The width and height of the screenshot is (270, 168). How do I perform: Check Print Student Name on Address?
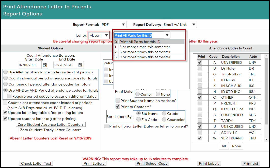118,100
